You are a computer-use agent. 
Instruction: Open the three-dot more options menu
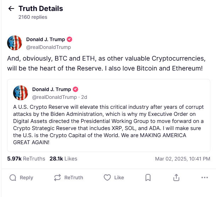tap(204, 178)
